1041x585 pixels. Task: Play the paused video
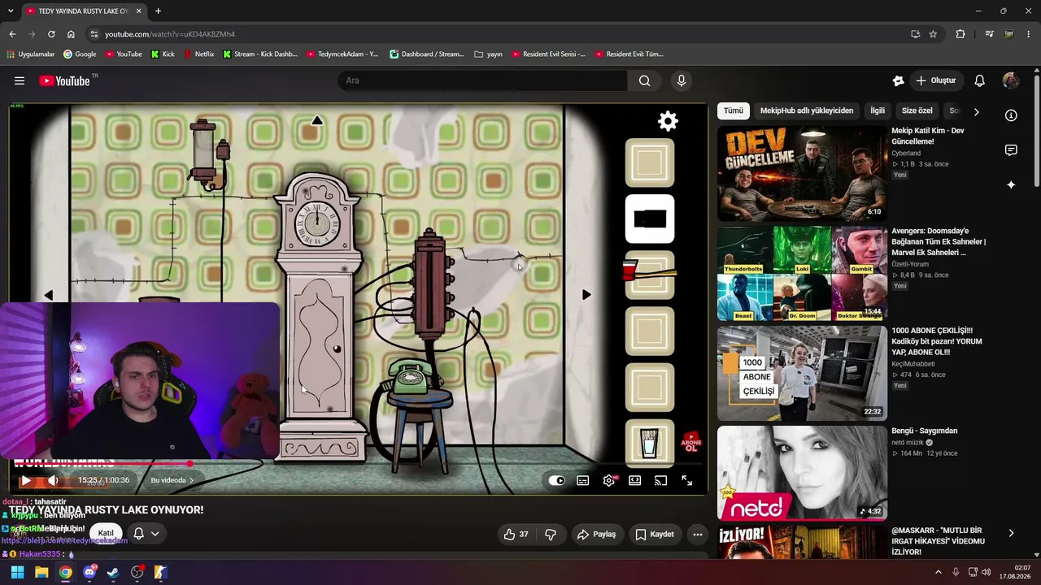tap(26, 480)
